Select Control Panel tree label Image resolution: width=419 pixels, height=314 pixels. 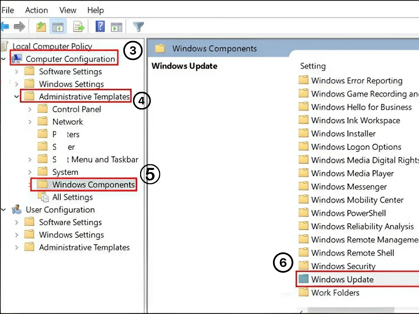point(77,109)
